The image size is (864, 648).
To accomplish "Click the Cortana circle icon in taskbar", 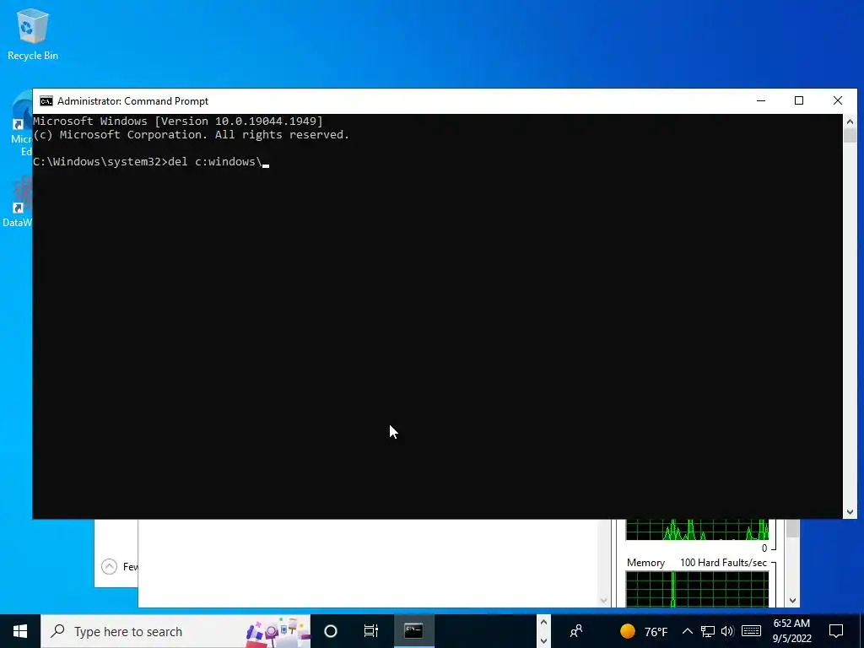I will pos(331,631).
